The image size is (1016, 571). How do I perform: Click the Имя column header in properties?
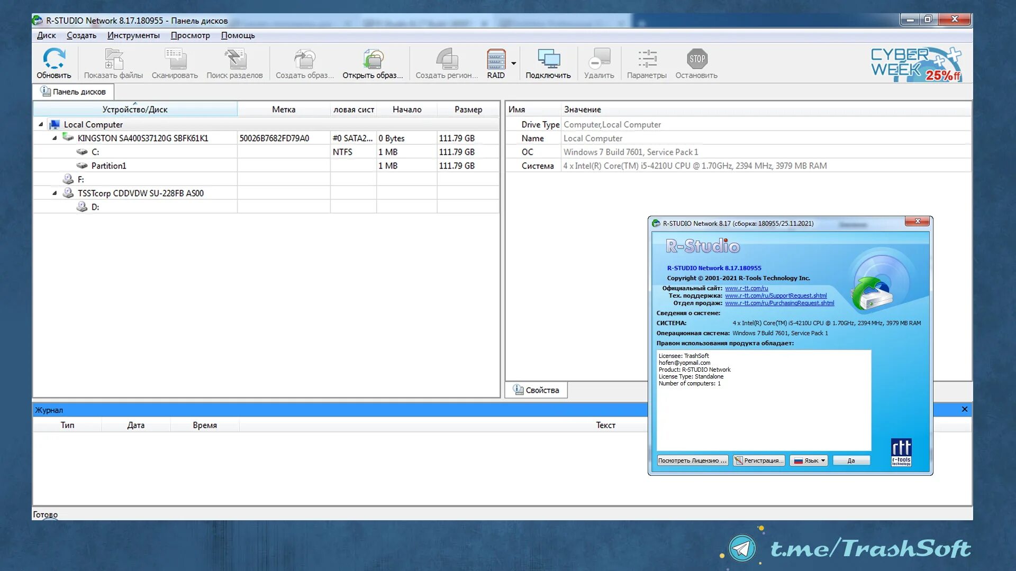pos(533,109)
